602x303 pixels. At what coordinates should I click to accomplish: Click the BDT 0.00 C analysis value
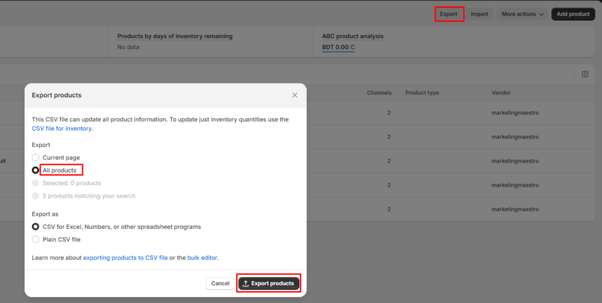(x=338, y=47)
